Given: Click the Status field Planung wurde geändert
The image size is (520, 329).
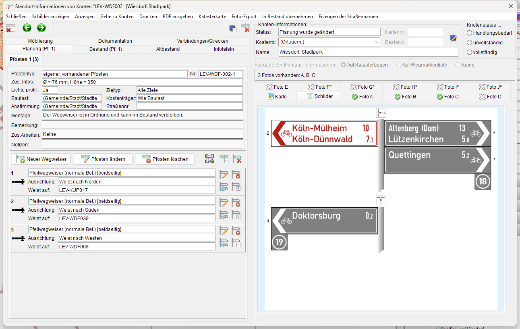Looking at the screenshot, I should (x=329, y=32).
